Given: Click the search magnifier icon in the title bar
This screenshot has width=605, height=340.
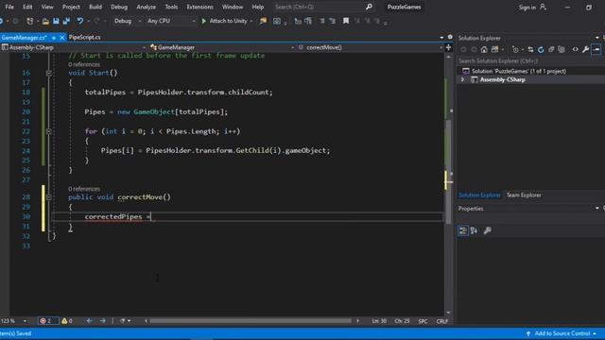Looking at the screenshot, I should click(x=369, y=7).
